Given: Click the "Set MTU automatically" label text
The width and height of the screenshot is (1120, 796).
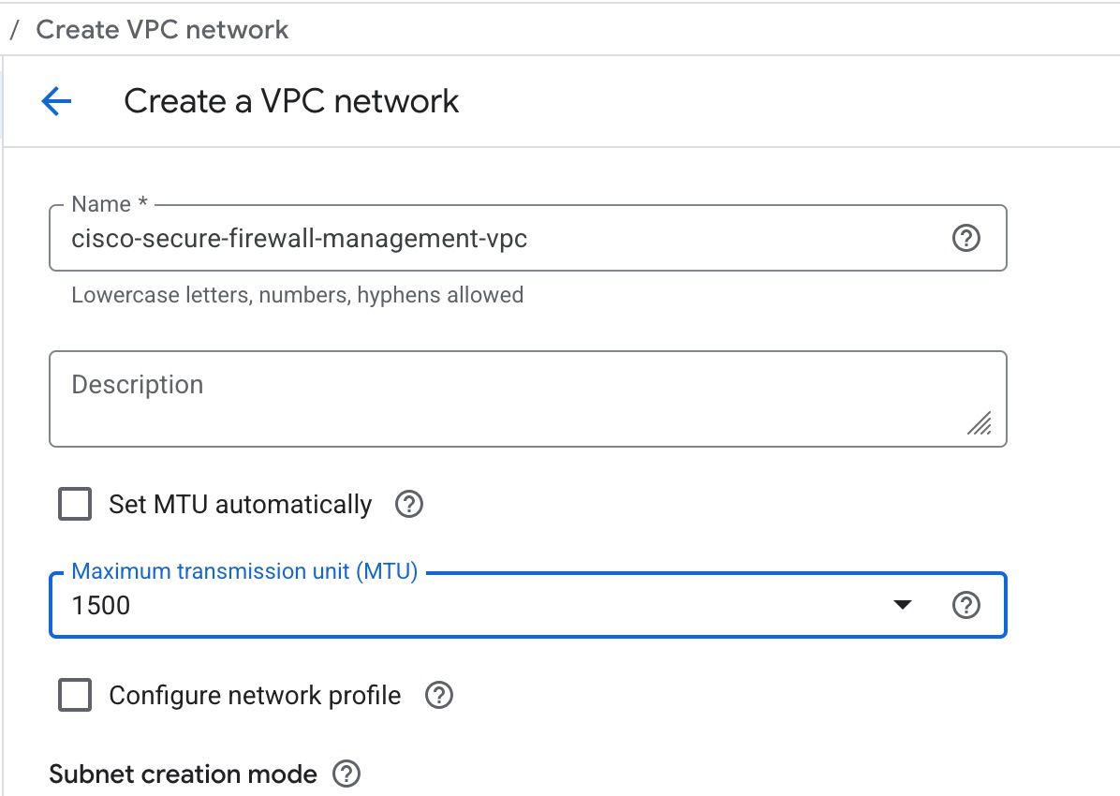Looking at the screenshot, I should (240, 505).
